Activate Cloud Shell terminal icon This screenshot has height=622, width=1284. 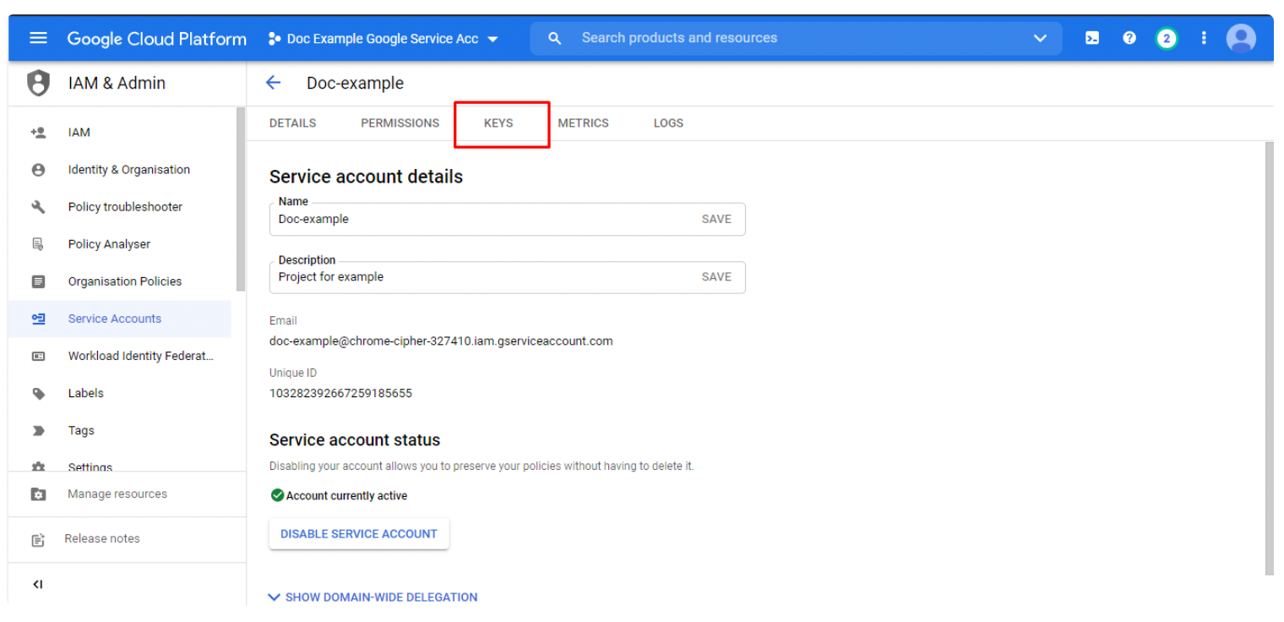point(1092,38)
